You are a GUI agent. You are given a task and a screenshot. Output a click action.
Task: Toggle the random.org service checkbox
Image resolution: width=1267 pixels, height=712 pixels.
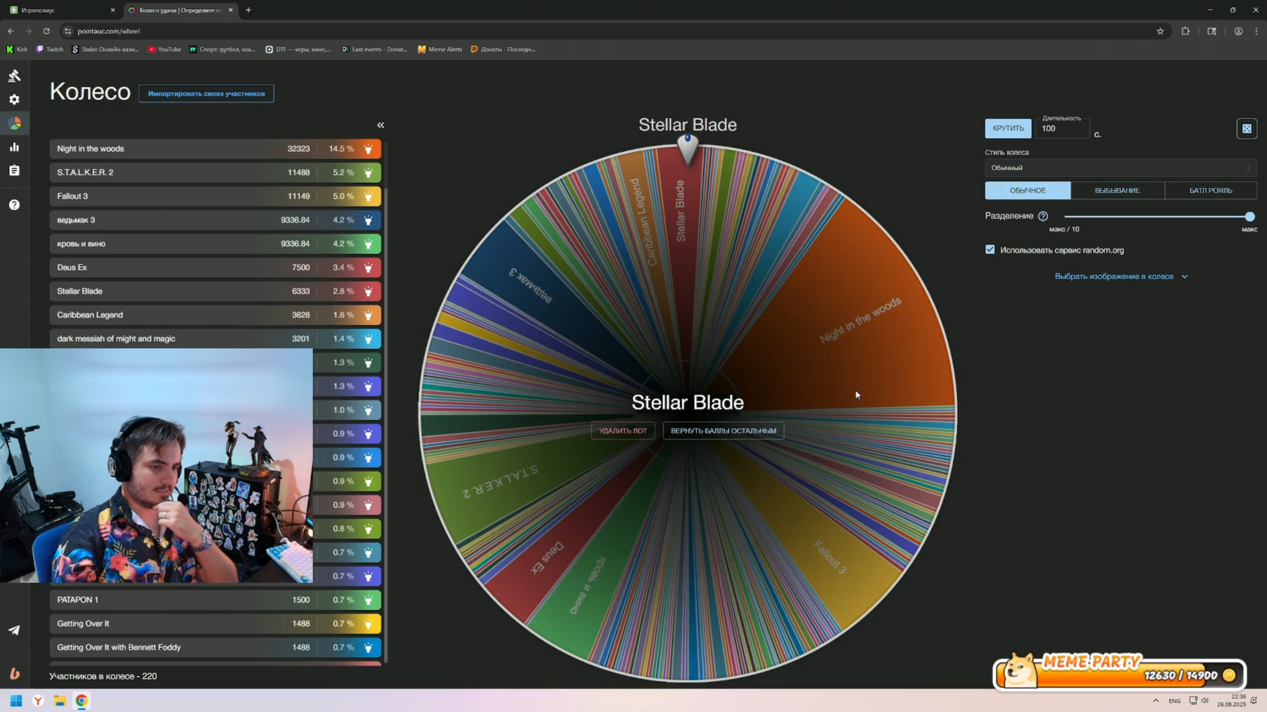click(989, 250)
